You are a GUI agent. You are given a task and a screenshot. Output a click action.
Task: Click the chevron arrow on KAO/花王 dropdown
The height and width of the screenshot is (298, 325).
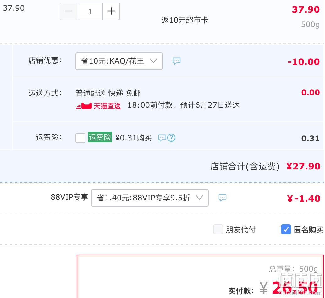pos(153,61)
